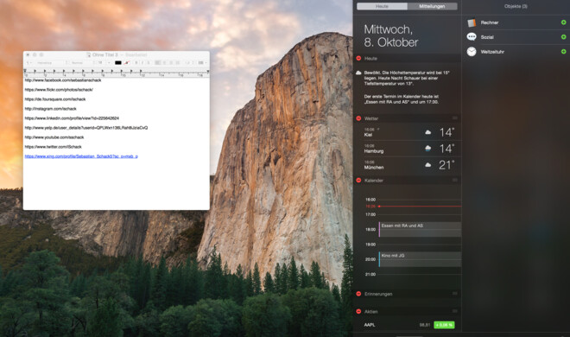This screenshot has width=570, height=337.
Task: Center text in TextEdit toolbar
Action: click(x=164, y=62)
